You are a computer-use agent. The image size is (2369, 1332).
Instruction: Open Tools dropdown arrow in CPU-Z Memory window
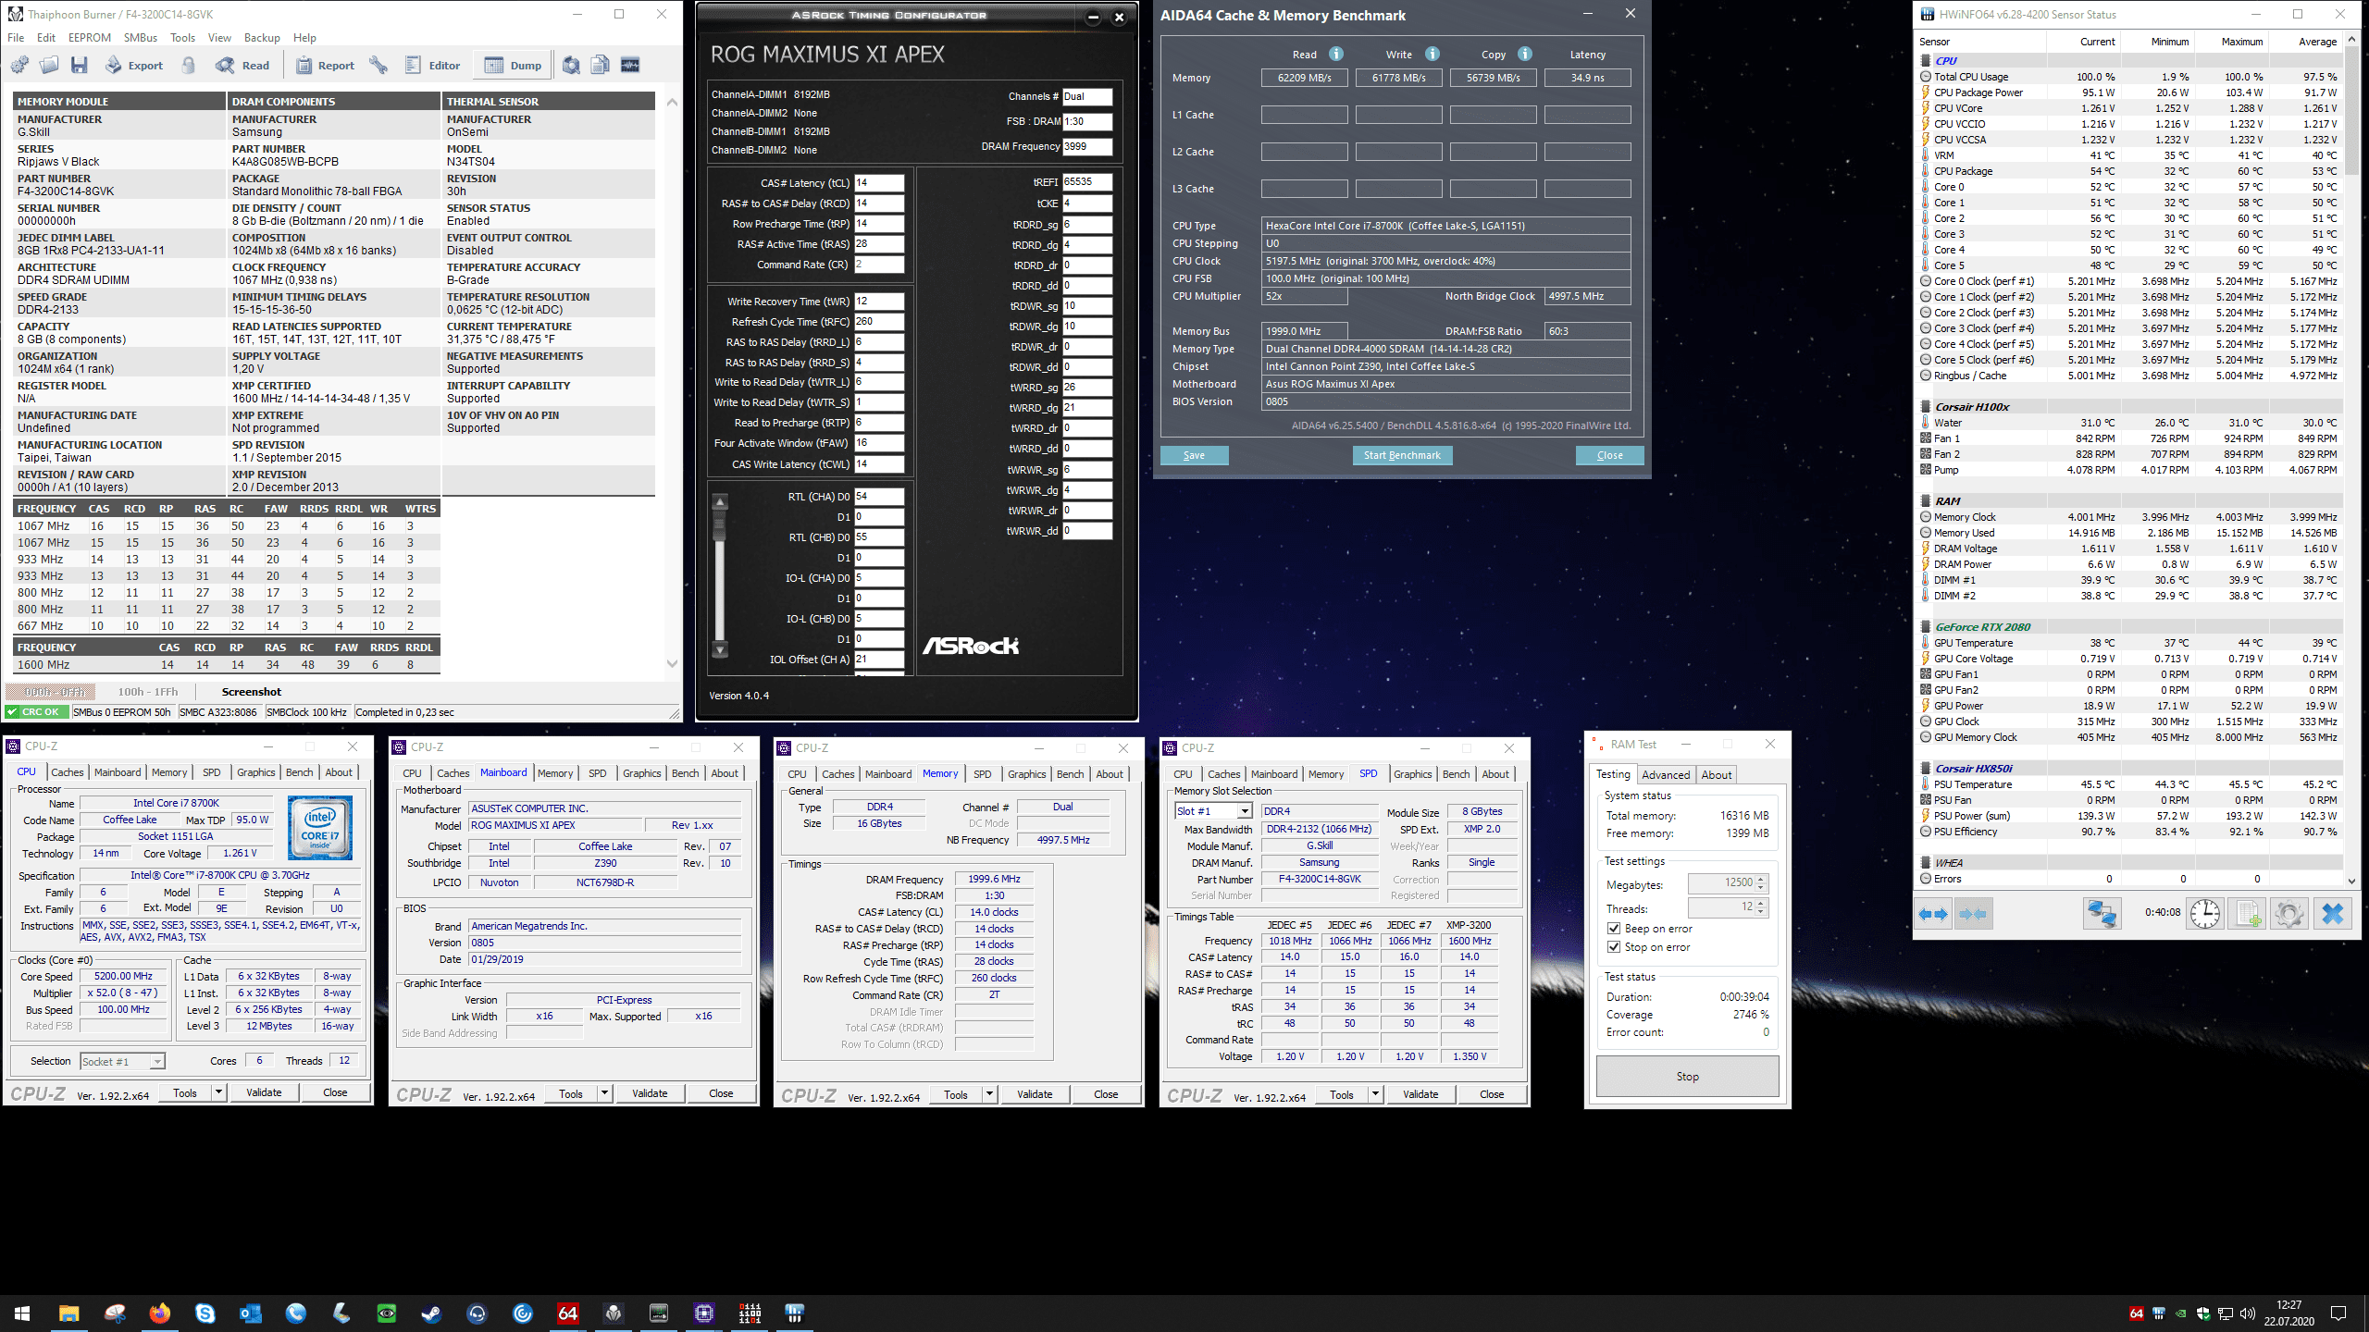coord(989,1094)
